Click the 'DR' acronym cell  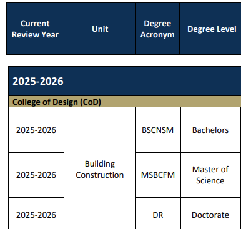tap(158, 213)
